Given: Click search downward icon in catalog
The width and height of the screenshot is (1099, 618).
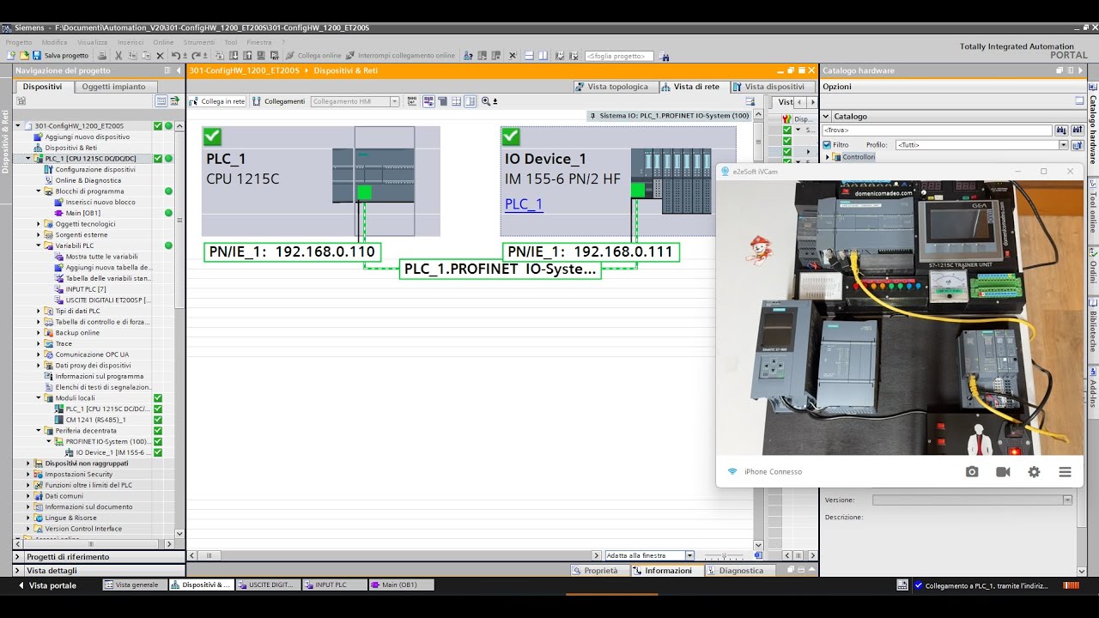Looking at the screenshot, I should coord(1061,130).
